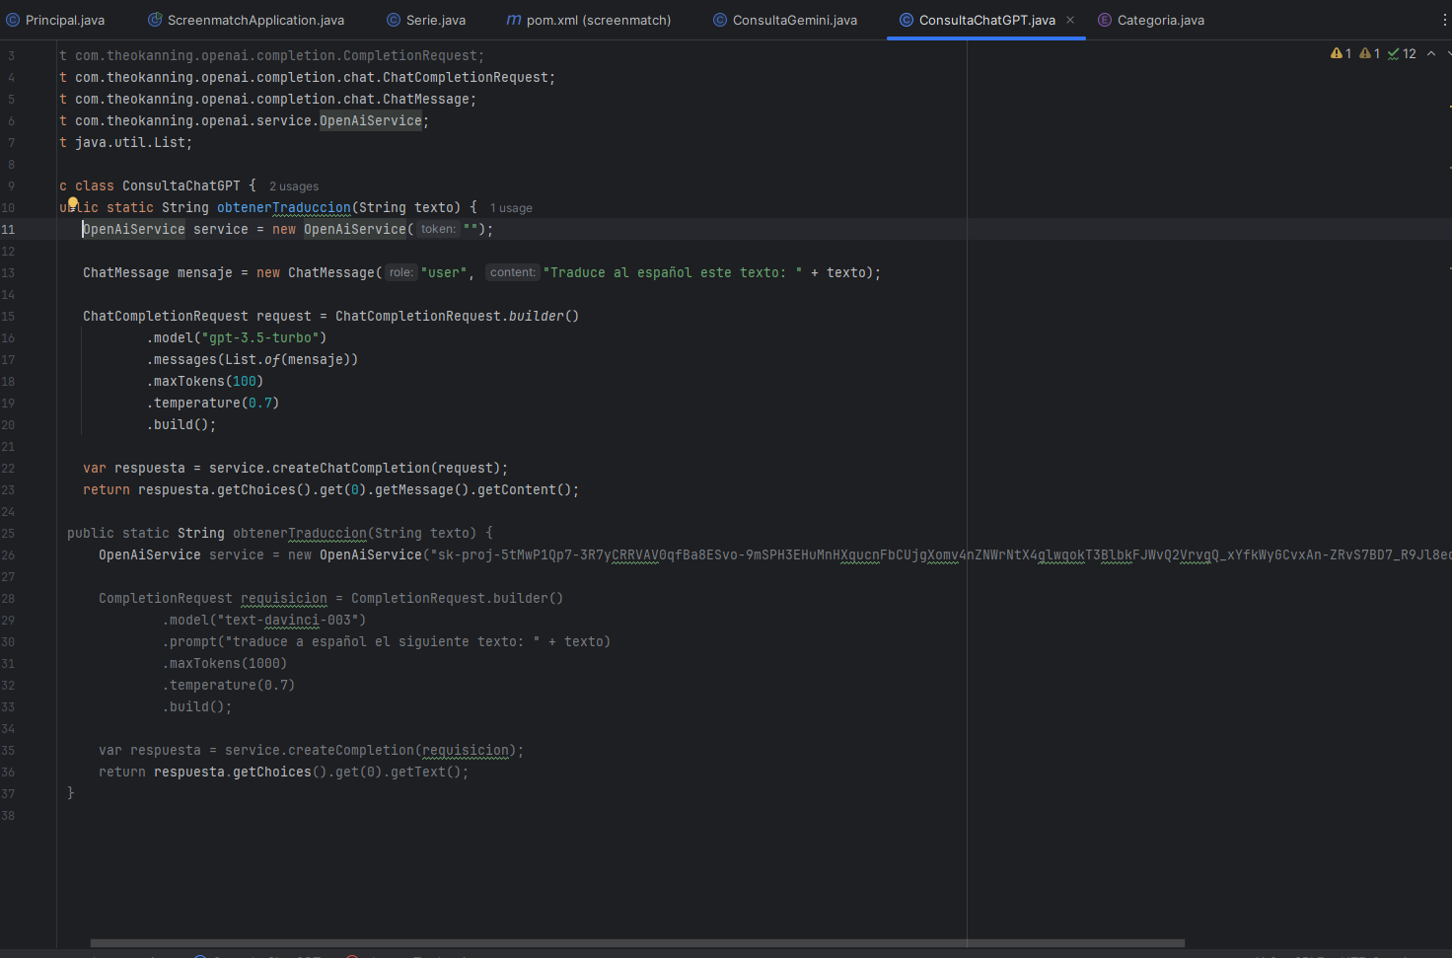Click the yellow light bulb quick-fix icon
Viewport: 1452px width, 958px height.
72,204
